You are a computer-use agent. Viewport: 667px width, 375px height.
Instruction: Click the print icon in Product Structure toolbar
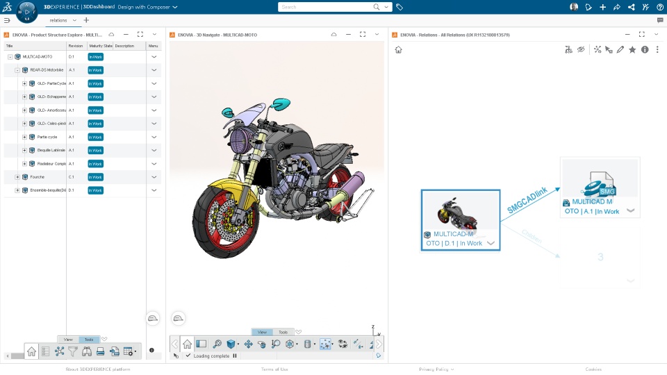(x=100, y=351)
